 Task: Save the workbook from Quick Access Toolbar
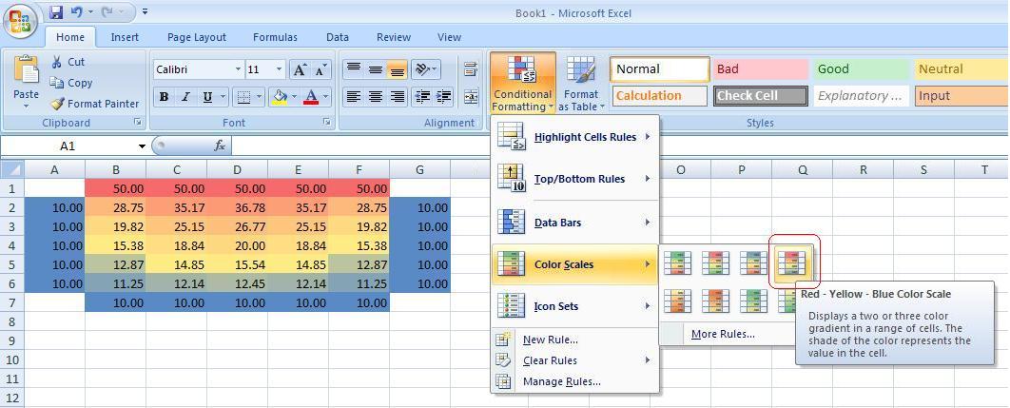tap(56, 11)
